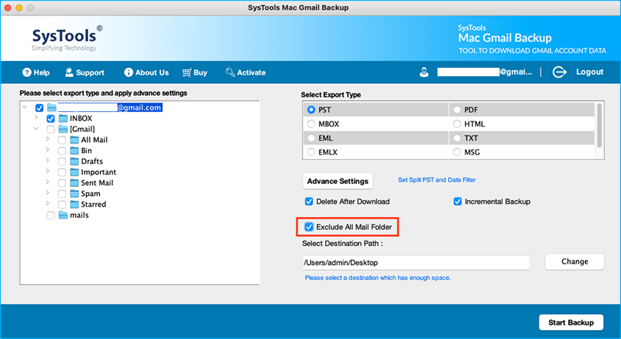This screenshot has height=339, width=621.
Task: Expand the All Mail tree node
Action: (x=47, y=139)
